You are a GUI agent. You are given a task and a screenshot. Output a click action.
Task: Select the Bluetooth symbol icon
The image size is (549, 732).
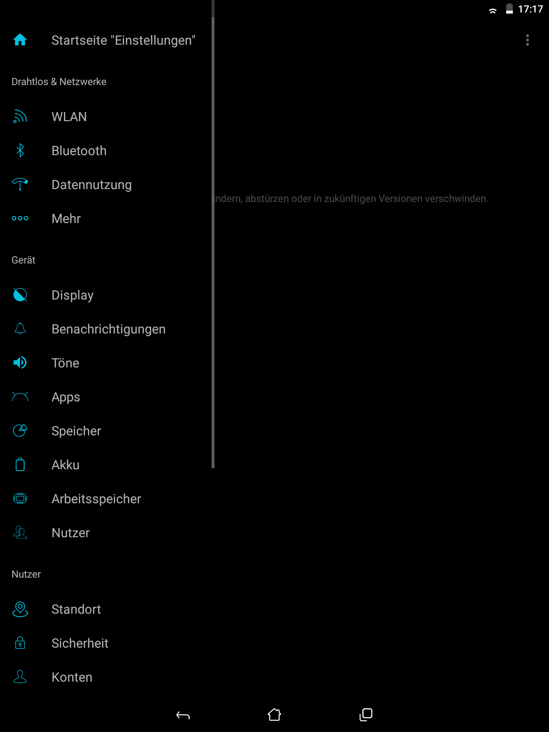20,150
